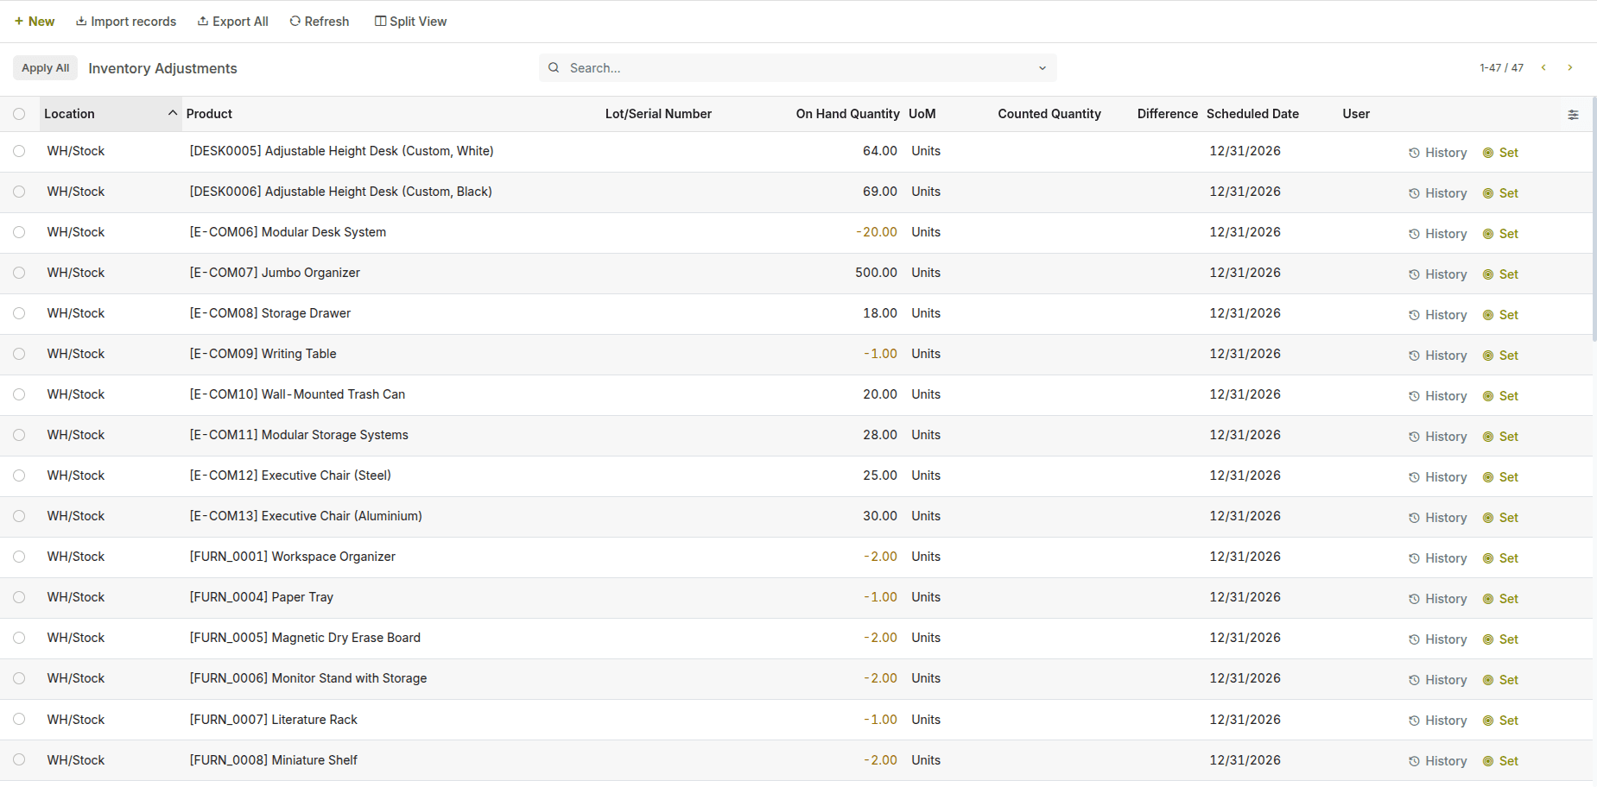
Task: Click the next page chevron arrow
Action: (1571, 67)
